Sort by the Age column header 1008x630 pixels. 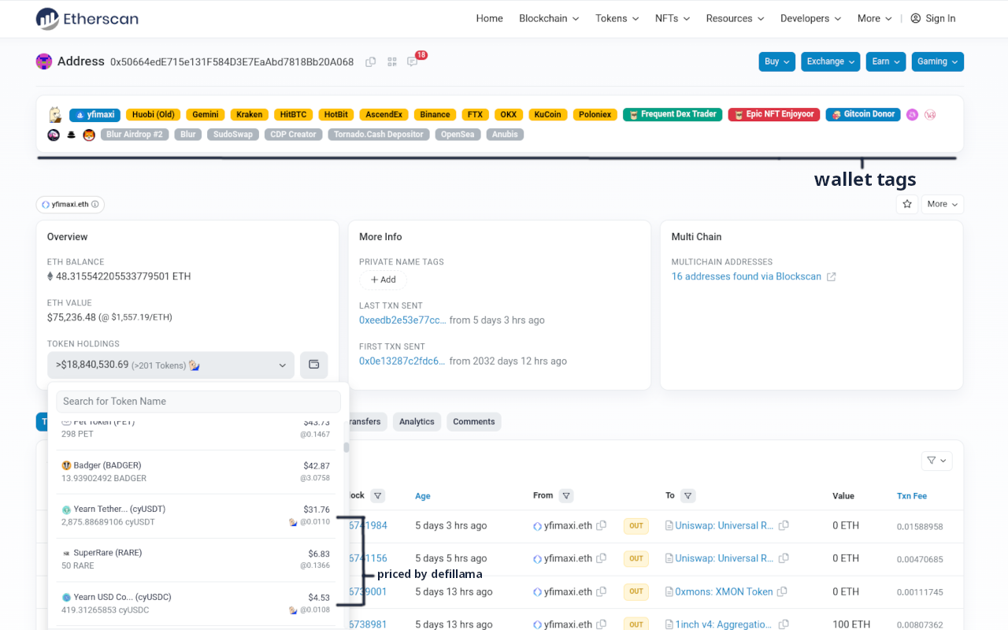(423, 496)
